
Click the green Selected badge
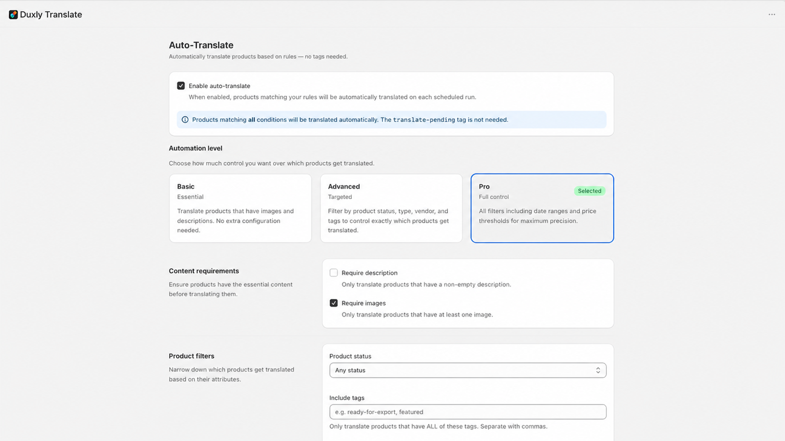click(x=589, y=191)
